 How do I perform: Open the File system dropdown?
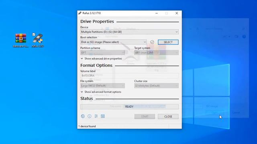[102, 86]
